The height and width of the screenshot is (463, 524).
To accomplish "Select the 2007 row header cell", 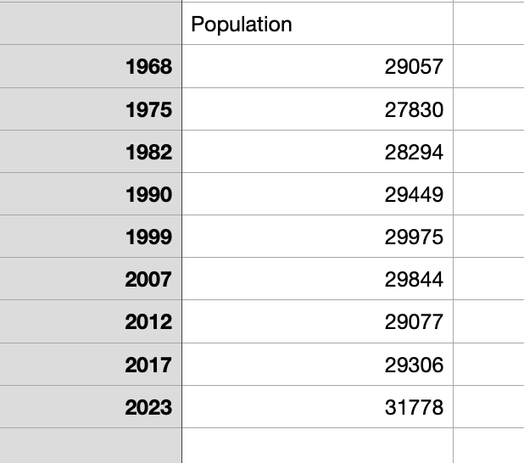I will pos(91,279).
